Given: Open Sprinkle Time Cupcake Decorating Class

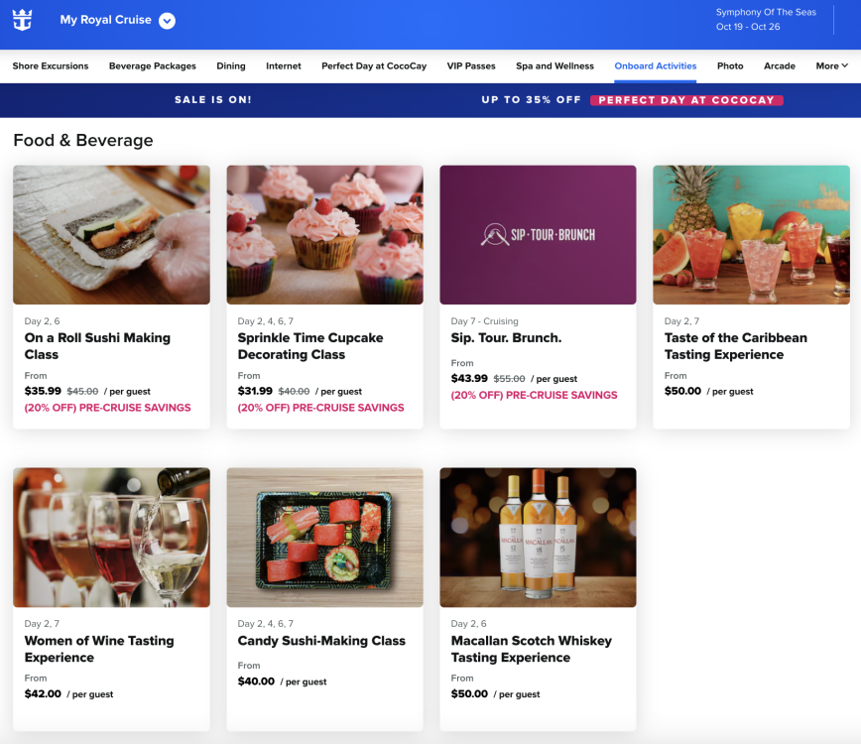Looking at the screenshot, I should [310, 346].
